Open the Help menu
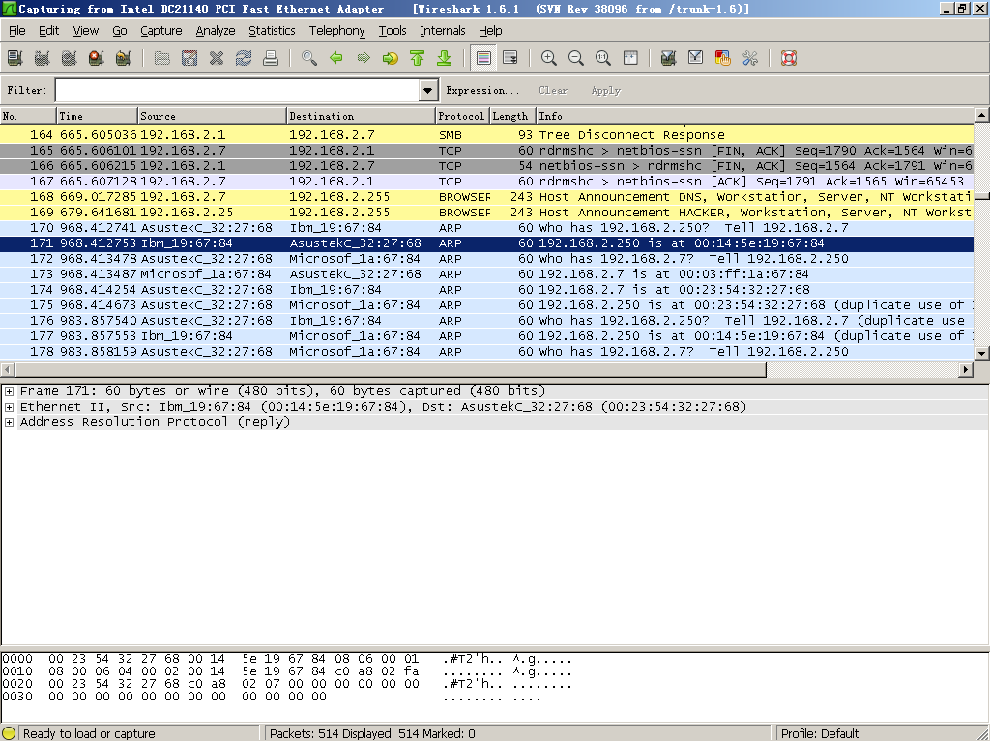 [490, 30]
